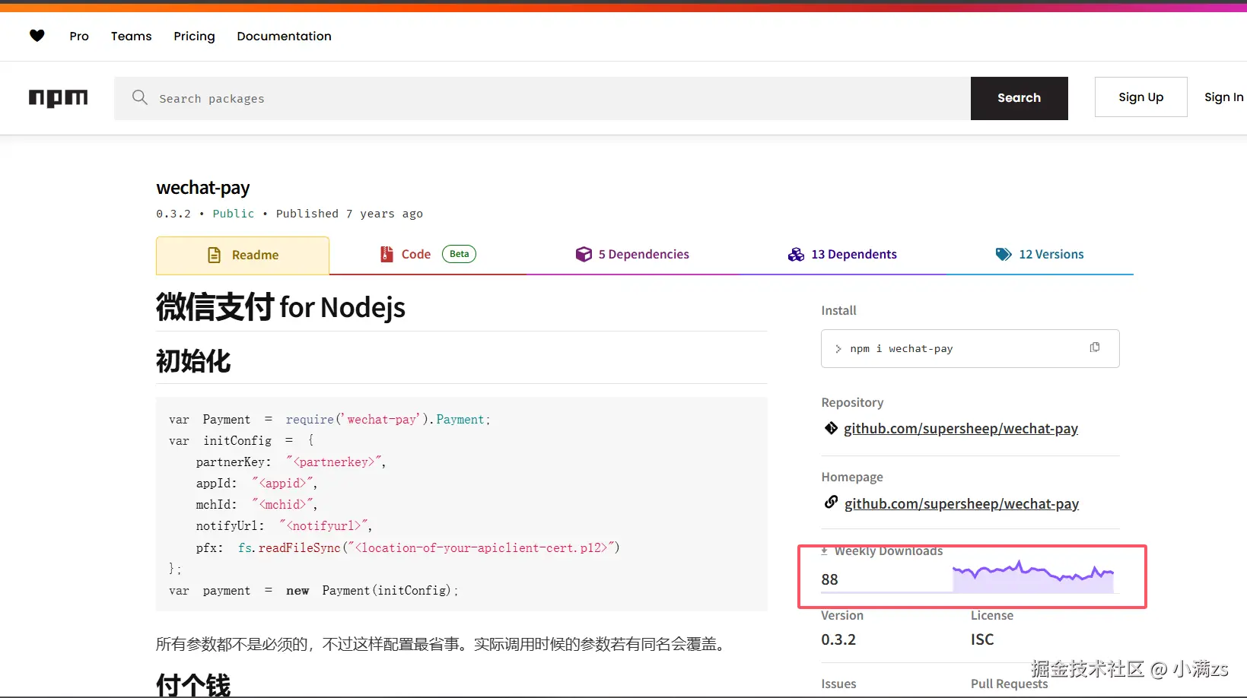
Task: Click the 'appId' code line
Action: coord(256,484)
